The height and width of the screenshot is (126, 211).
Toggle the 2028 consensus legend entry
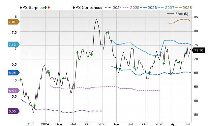point(183,8)
